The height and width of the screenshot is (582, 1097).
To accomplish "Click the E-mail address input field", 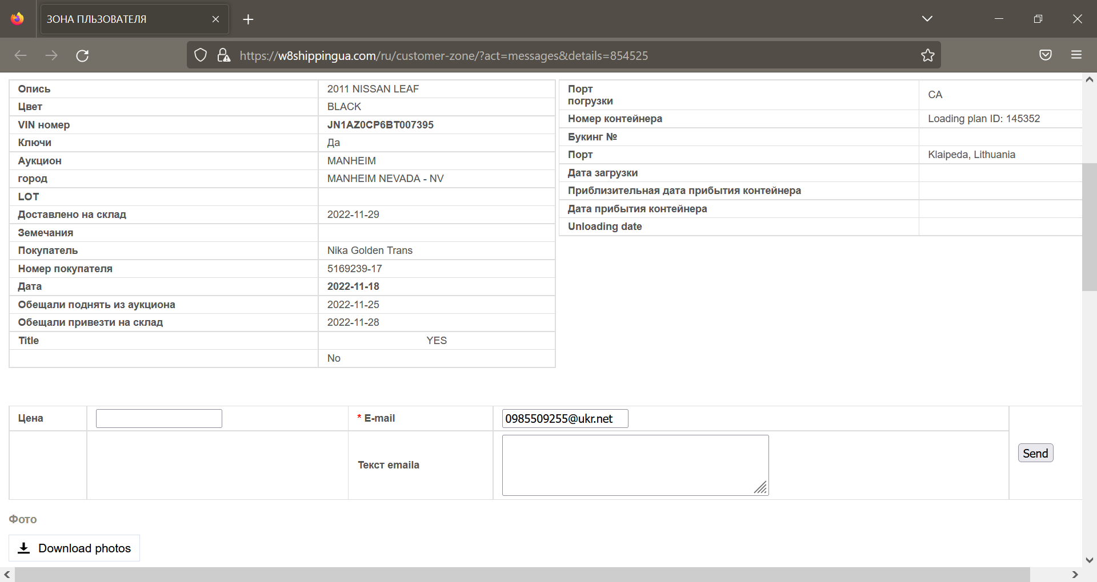I will [564, 418].
